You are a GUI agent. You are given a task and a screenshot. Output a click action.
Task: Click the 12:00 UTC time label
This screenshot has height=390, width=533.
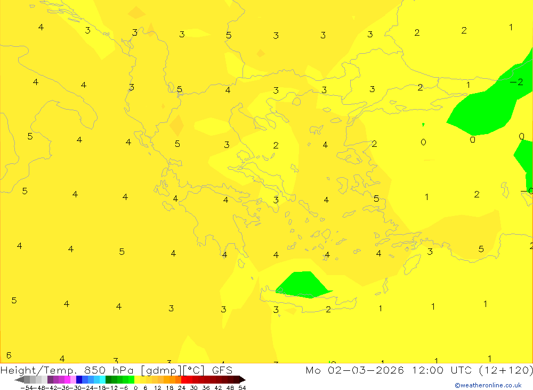coord(443,370)
